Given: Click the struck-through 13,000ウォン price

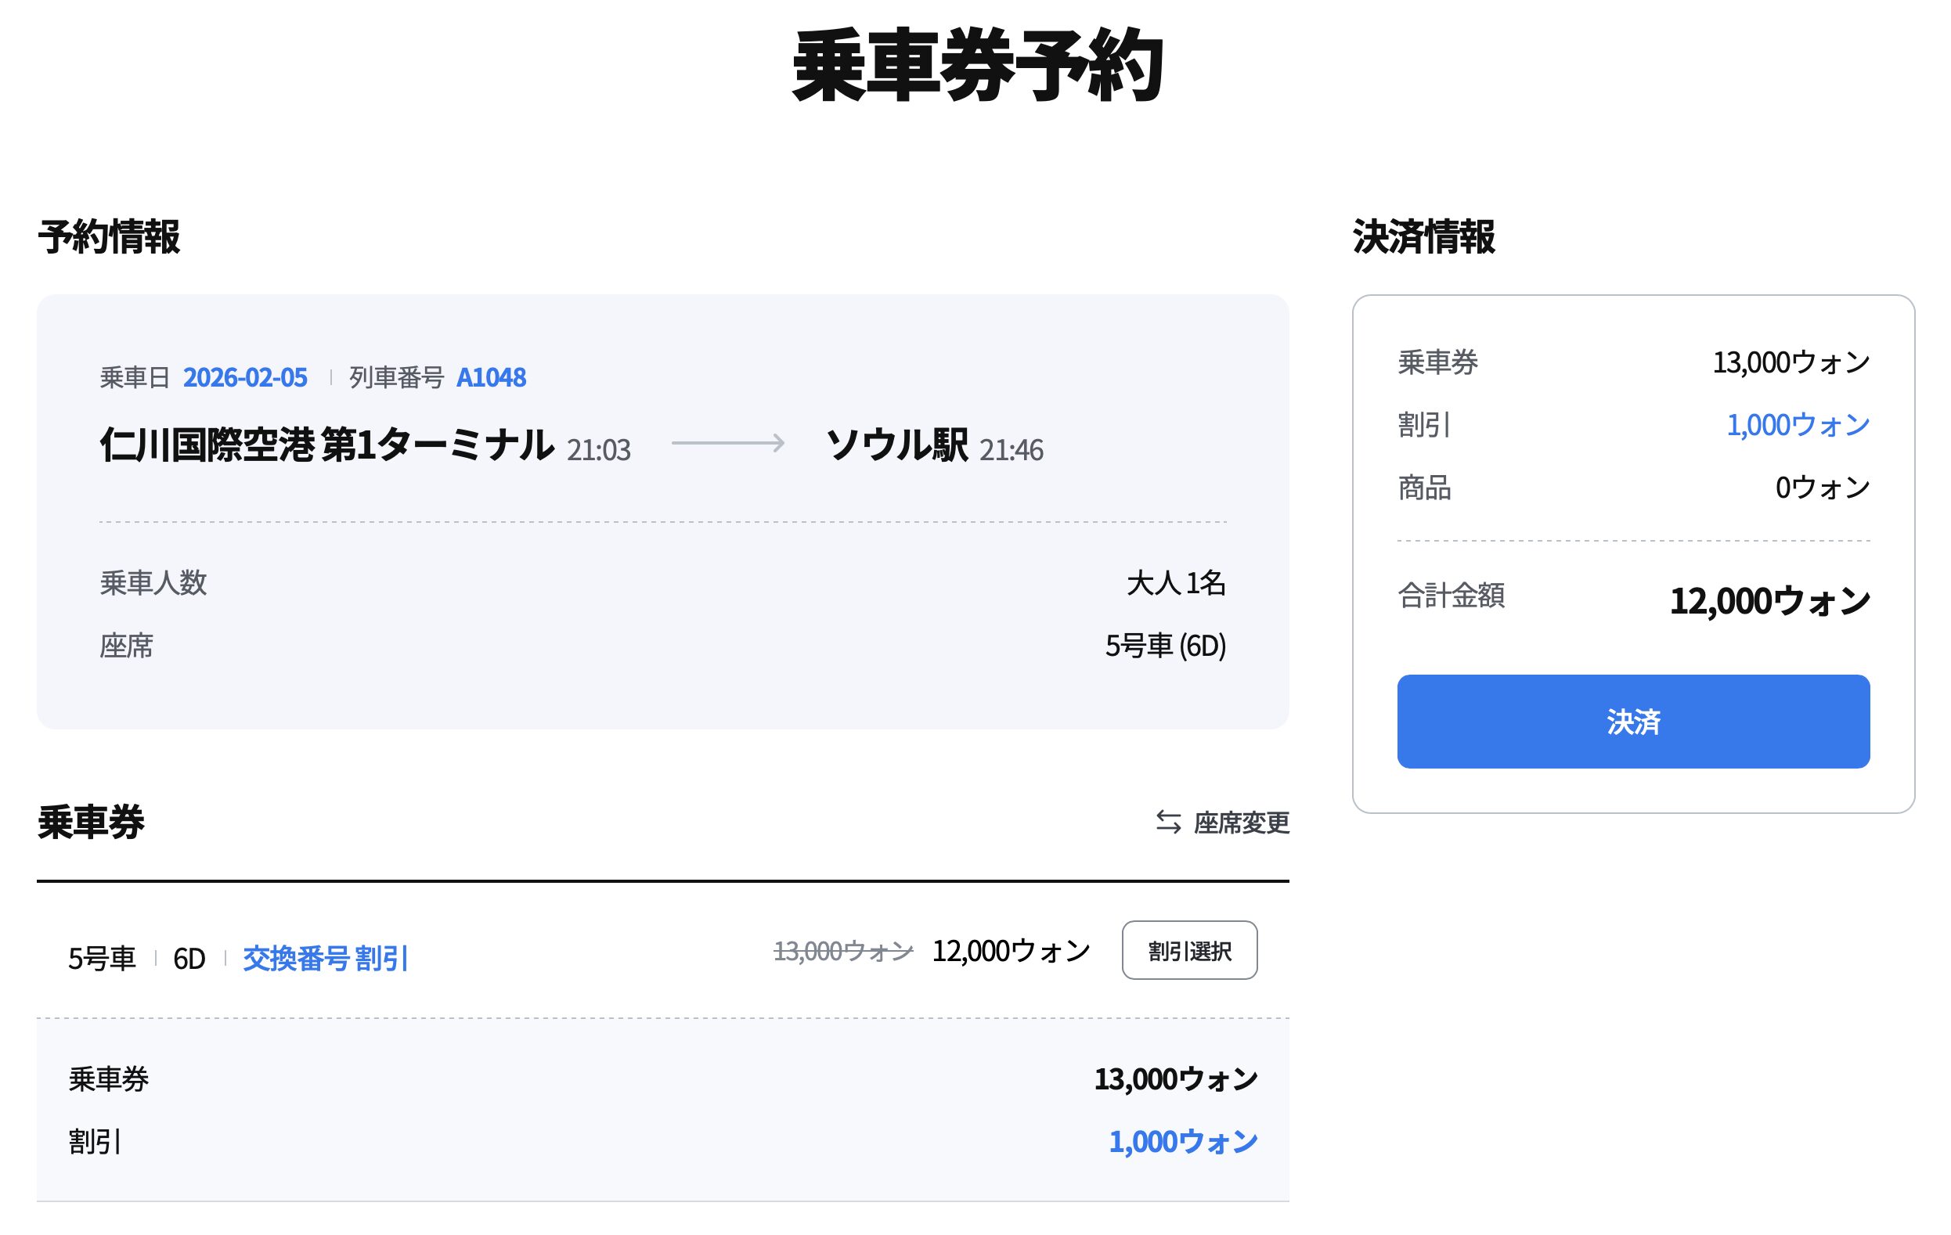Looking at the screenshot, I should pos(842,951).
